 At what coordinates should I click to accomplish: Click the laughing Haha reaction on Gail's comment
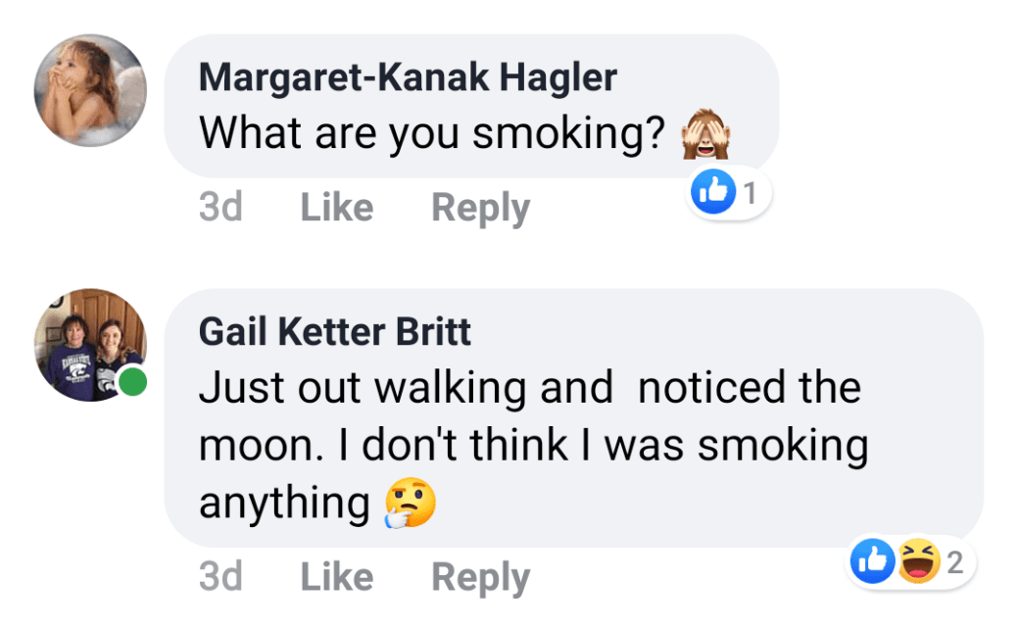click(918, 562)
